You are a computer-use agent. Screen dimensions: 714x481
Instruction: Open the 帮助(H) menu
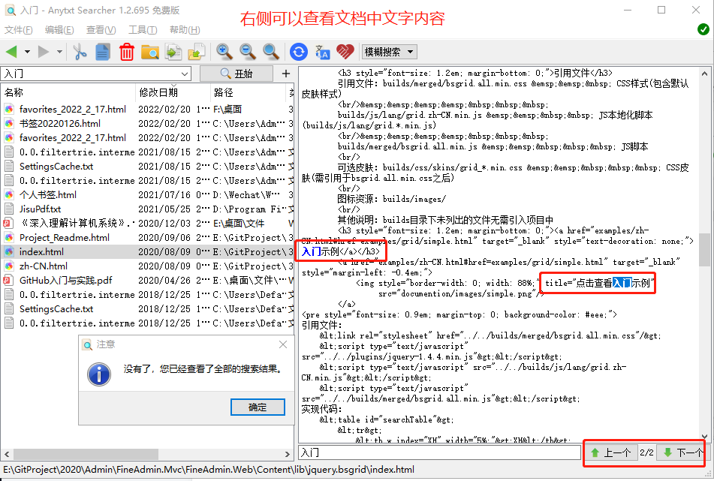tap(185, 30)
